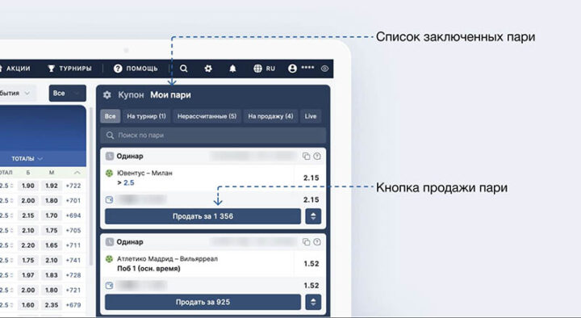Click football icon of Ювентус – Милан
Viewport: 581px width, 318px height.
109,173
